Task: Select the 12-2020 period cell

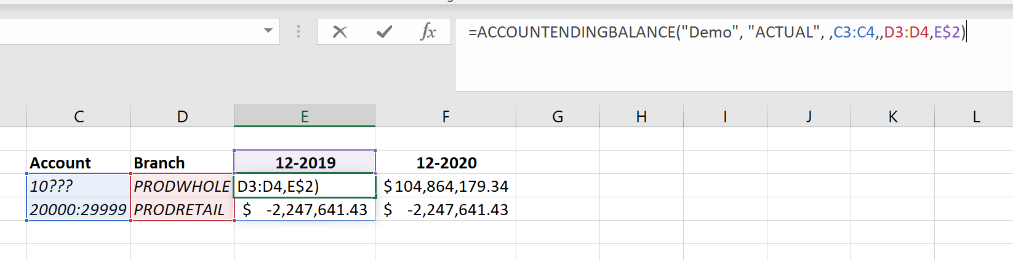Action: (x=446, y=163)
